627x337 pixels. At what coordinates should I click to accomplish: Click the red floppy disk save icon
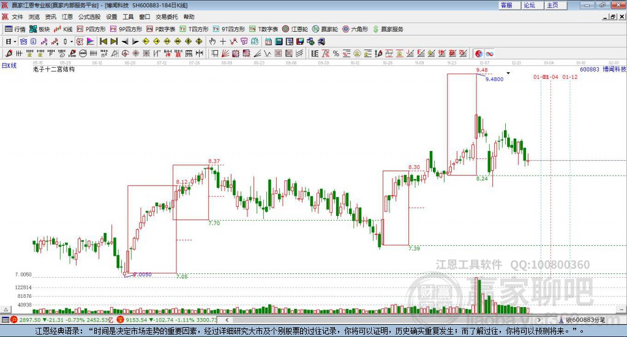pos(300,42)
